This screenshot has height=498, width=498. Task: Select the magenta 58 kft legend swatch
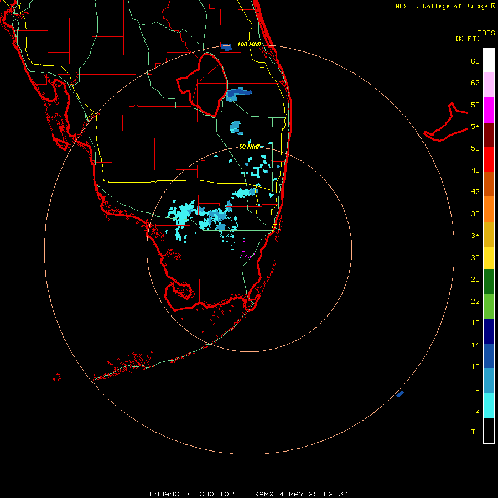(489, 110)
